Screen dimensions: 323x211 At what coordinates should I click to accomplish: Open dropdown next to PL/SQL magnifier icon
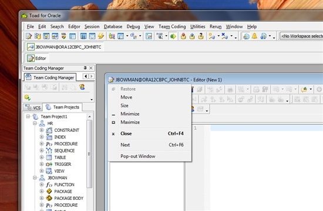[166, 36]
